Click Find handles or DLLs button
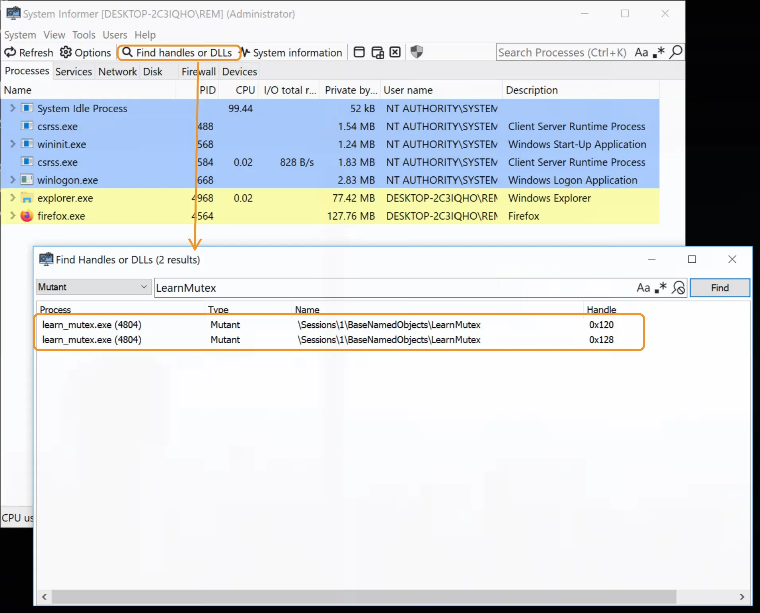 click(178, 52)
